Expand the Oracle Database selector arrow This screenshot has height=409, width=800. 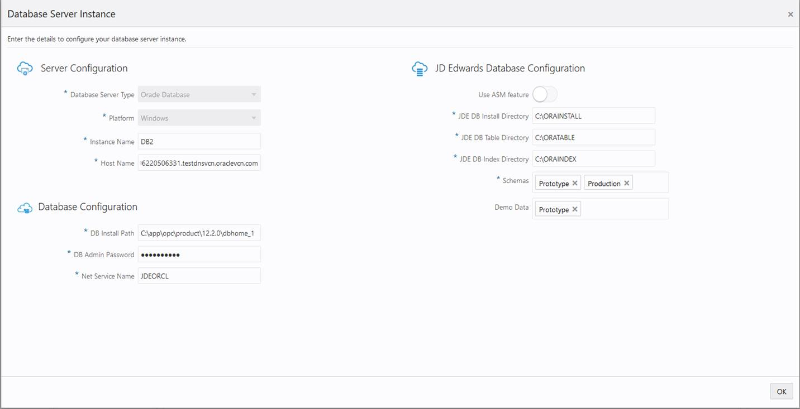[x=254, y=94]
